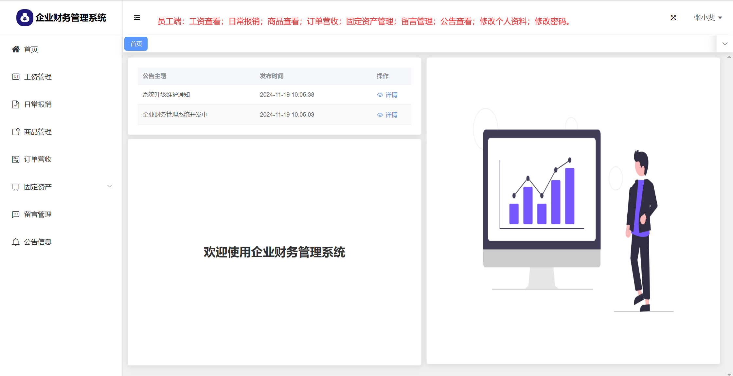Open the tab bar options chevron

click(x=725, y=44)
